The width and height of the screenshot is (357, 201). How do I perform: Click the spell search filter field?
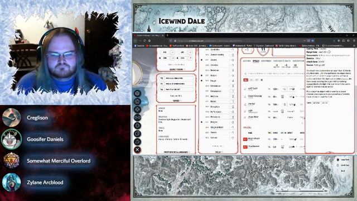274,73
